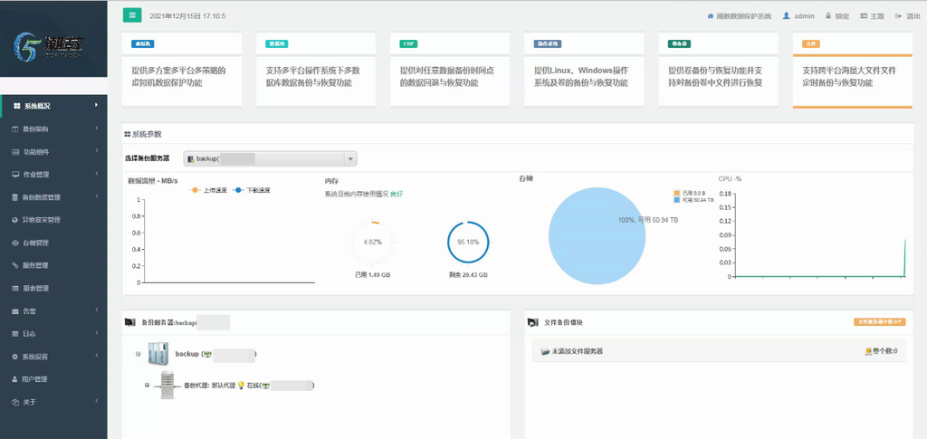Go to 用户管理 user management
The height and width of the screenshot is (439, 927).
tap(34, 378)
